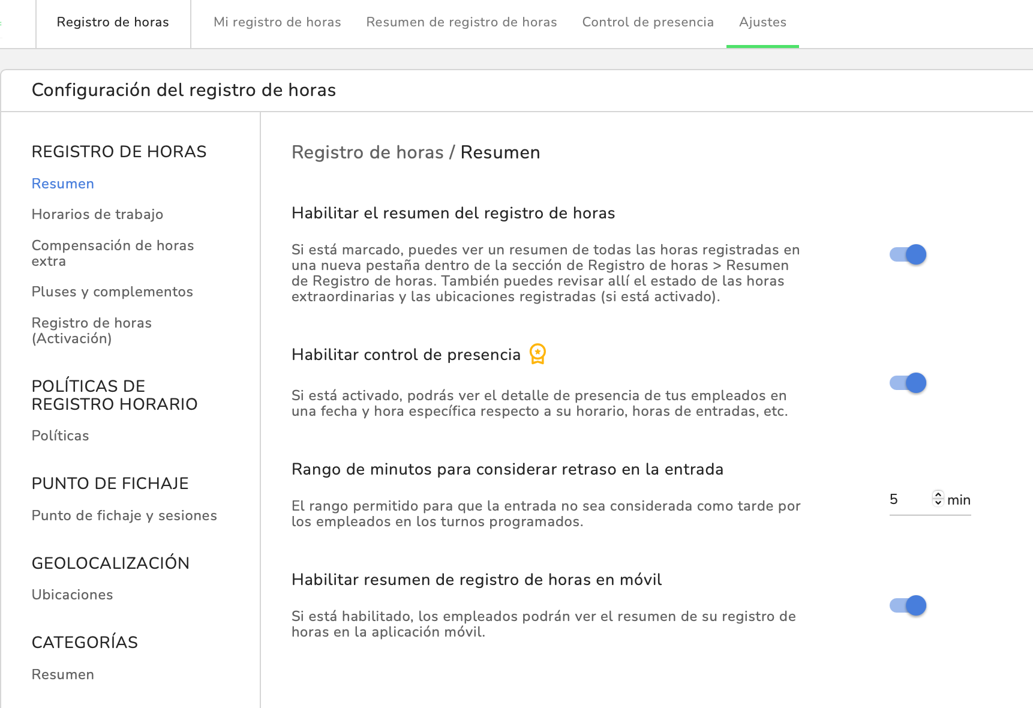Click the PUNTO DE FICHAJE section header
Image resolution: width=1033 pixels, height=708 pixels.
[x=110, y=484]
